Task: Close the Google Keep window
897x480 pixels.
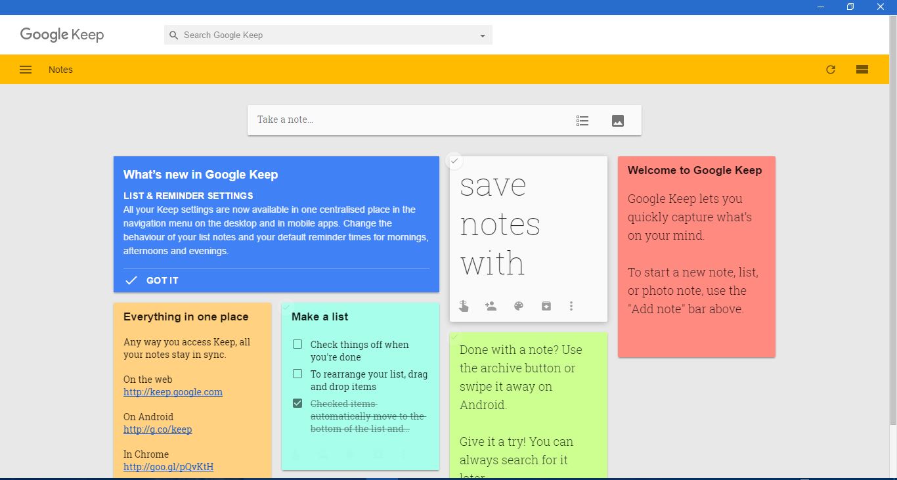Action: tap(881, 7)
